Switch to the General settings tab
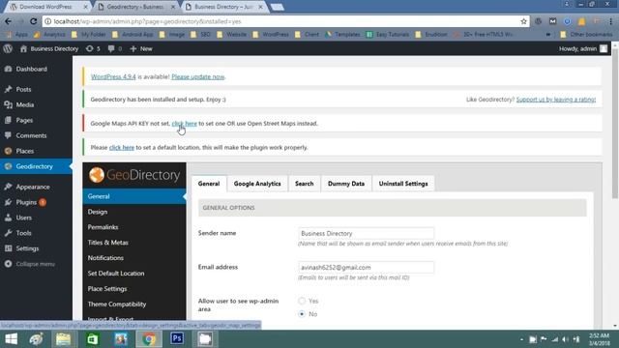Image resolution: width=619 pixels, height=348 pixels. pyautogui.click(x=209, y=184)
